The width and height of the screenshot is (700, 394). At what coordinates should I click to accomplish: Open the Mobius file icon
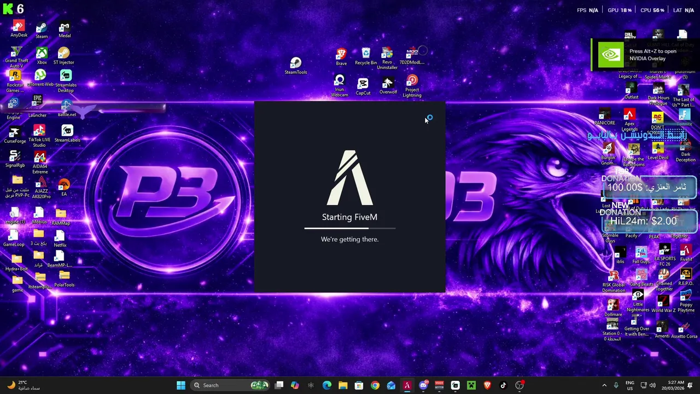coord(39,216)
